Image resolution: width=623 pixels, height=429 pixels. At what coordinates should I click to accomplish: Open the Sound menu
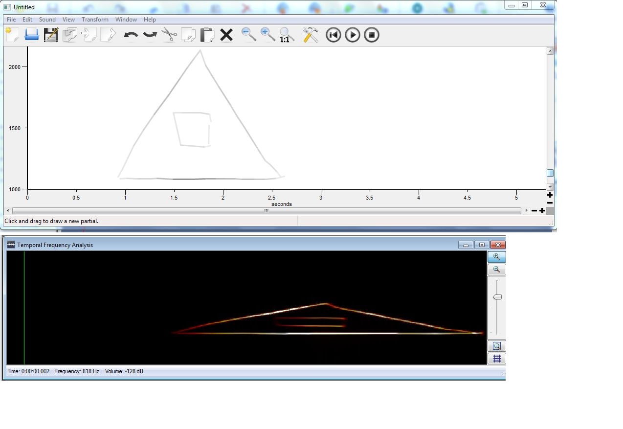47,20
